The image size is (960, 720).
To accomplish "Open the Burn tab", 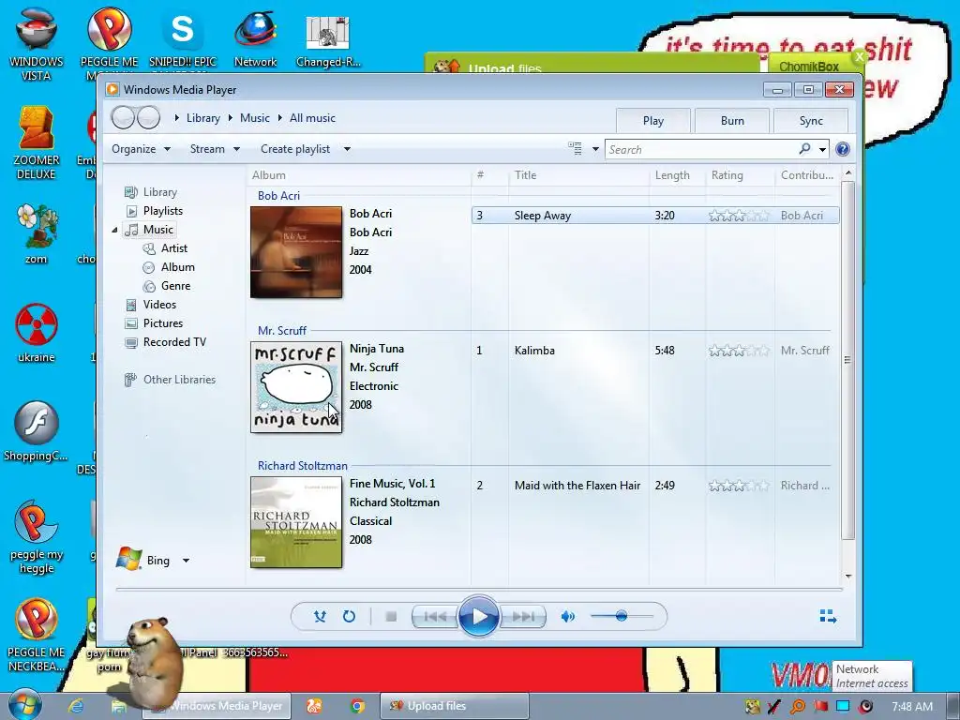I will [732, 121].
